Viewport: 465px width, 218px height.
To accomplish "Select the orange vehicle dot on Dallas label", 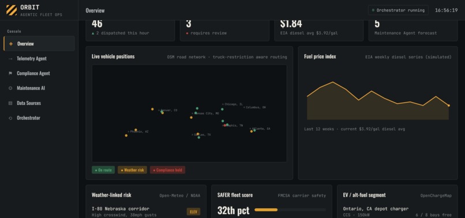I will (198, 134).
